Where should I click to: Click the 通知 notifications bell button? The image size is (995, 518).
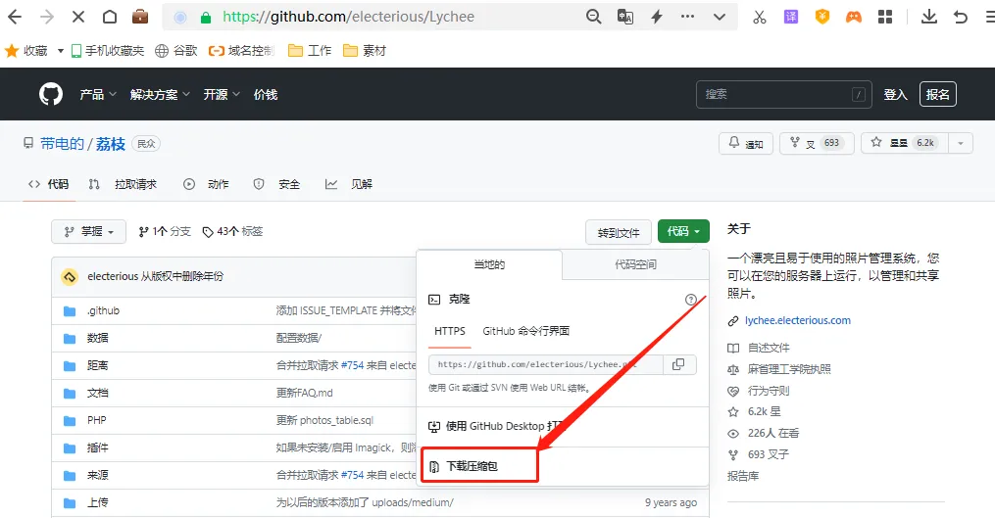pos(746,143)
